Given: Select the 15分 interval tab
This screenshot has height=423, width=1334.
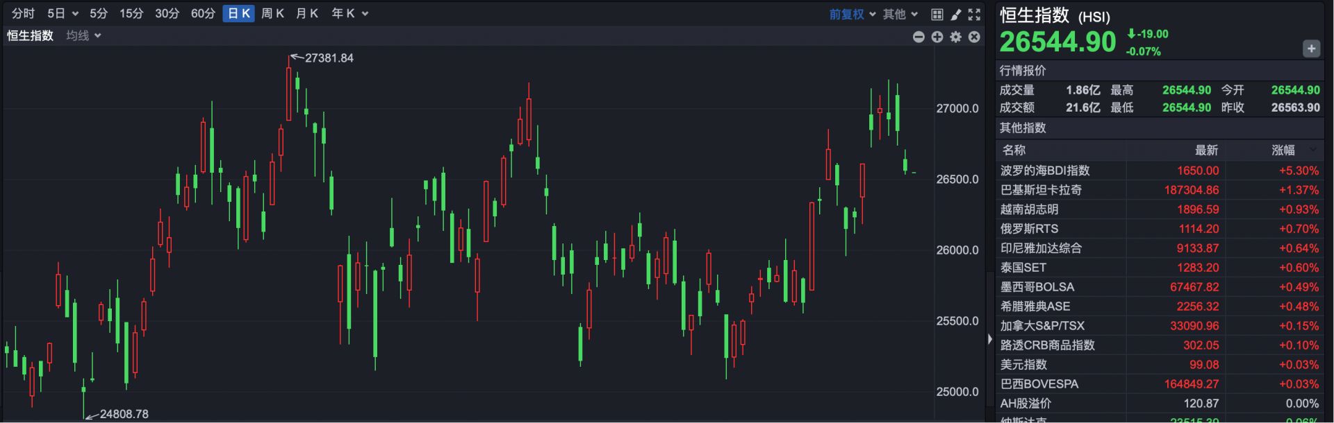Looking at the screenshot, I should [131, 14].
